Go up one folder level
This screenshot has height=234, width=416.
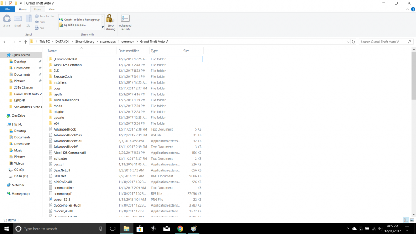pyautogui.click(x=25, y=42)
